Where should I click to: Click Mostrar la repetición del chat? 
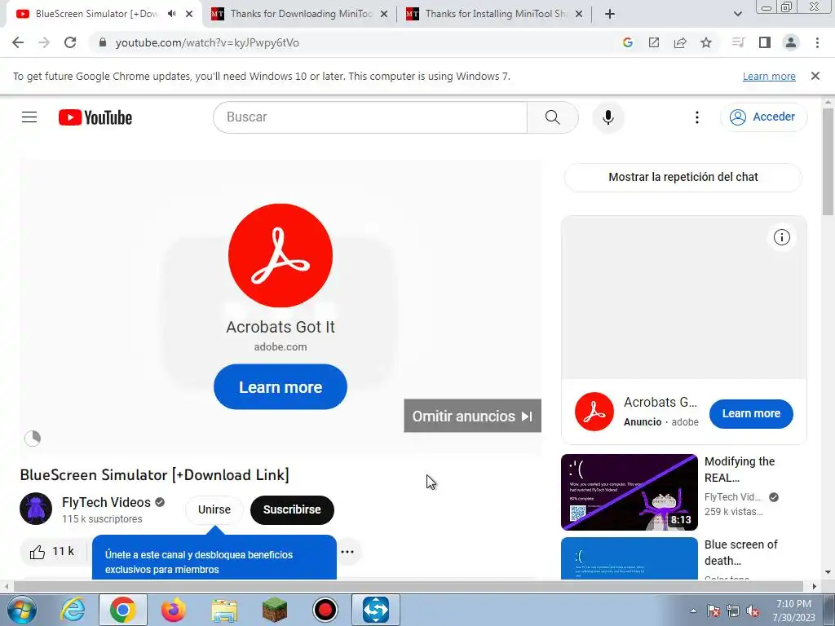click(x=683, y=177)
